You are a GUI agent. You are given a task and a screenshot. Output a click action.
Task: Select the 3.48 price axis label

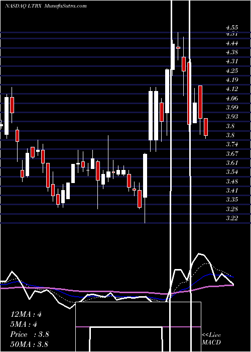click(232, 181)
